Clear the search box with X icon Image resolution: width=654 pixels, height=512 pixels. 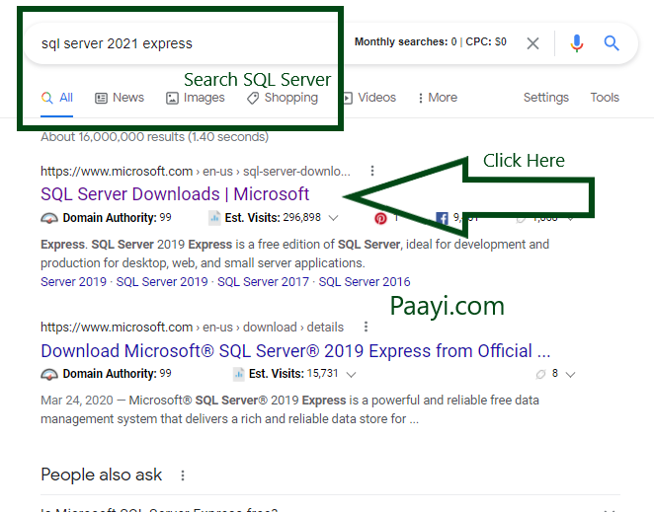pos(532,43)
